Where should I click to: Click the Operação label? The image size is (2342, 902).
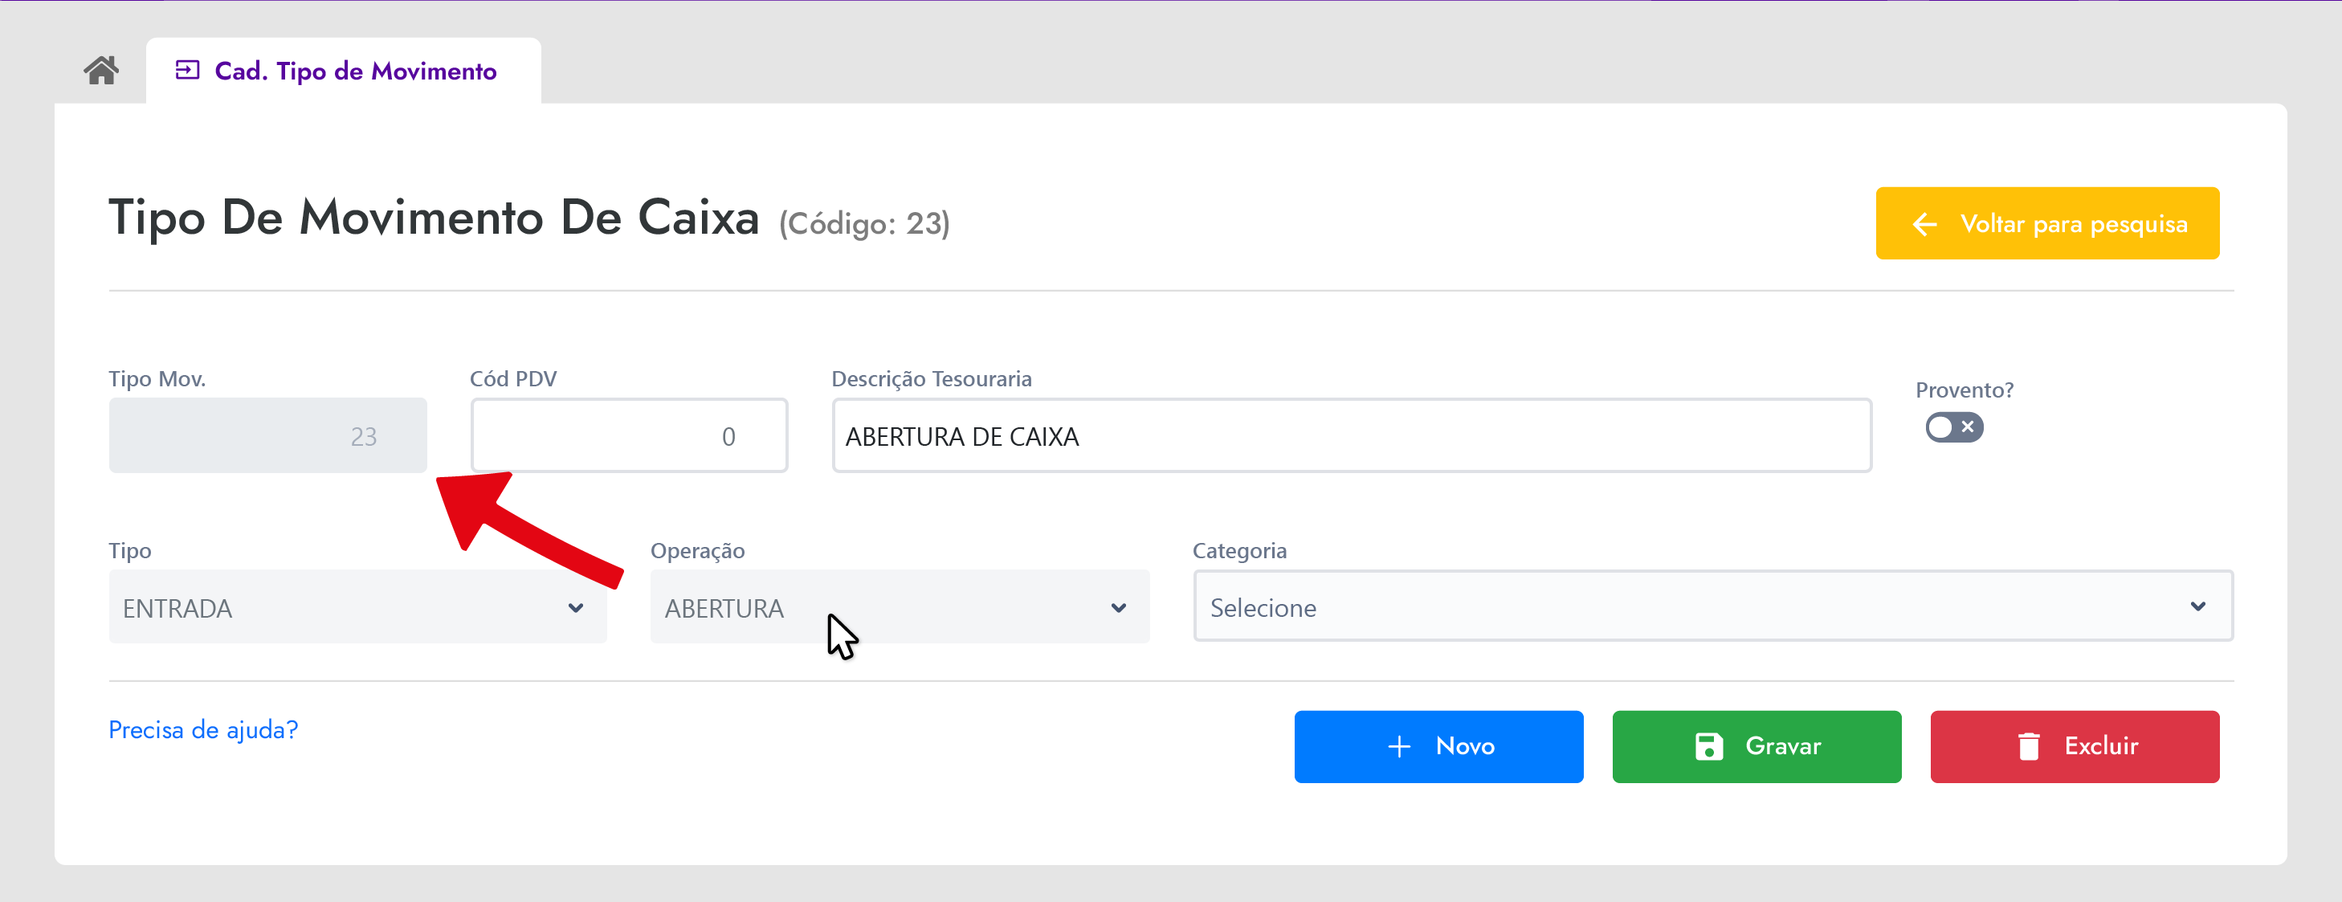pos(697,550)
